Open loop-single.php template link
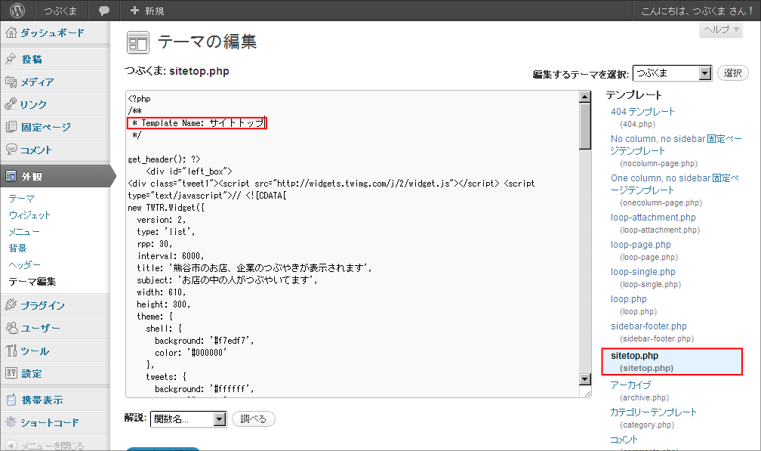The width and height of the screenshot is (761, 451). [x=643, y=271]
